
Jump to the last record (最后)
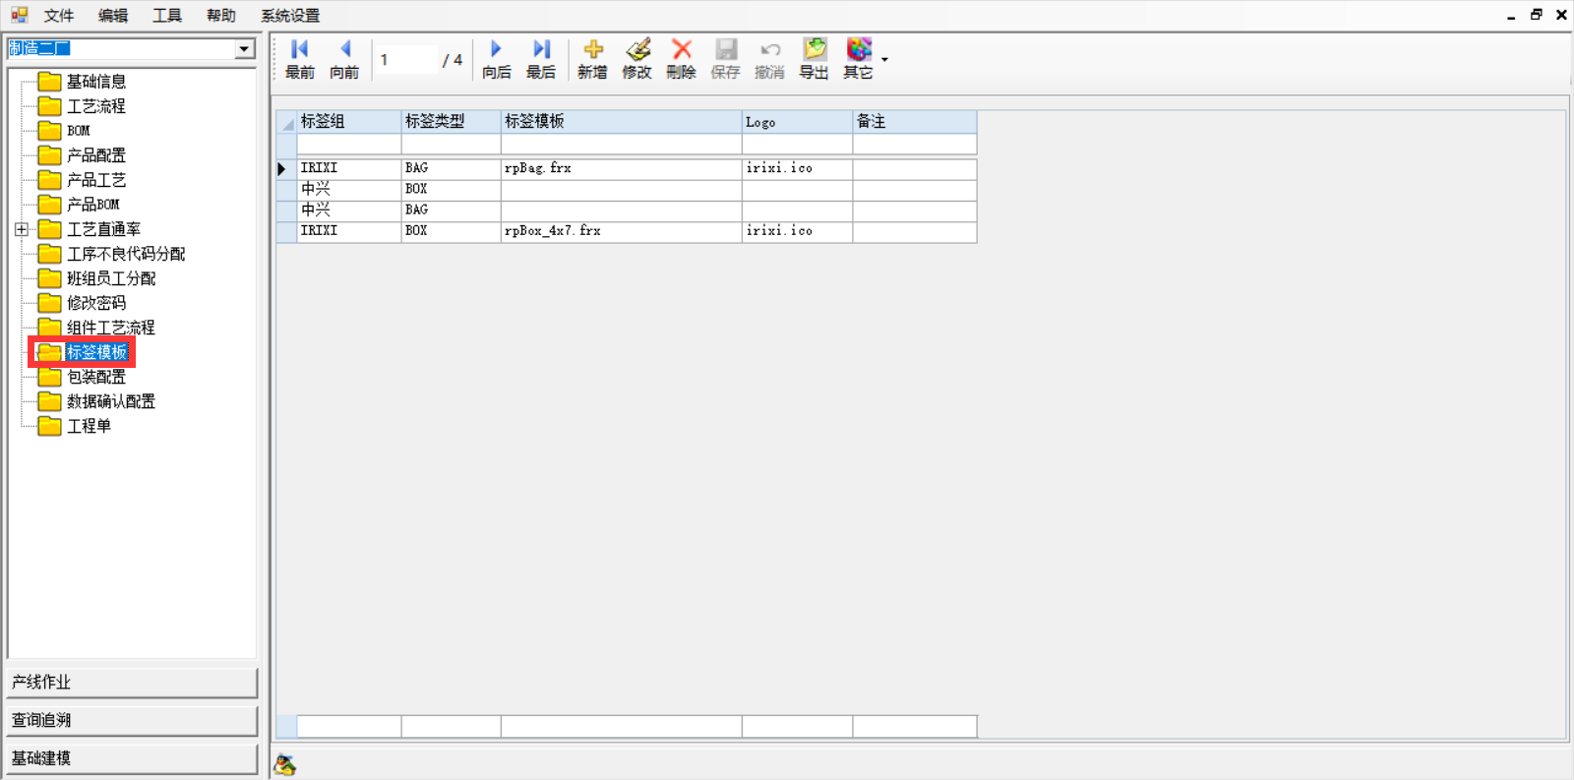(x=541, y=59)
